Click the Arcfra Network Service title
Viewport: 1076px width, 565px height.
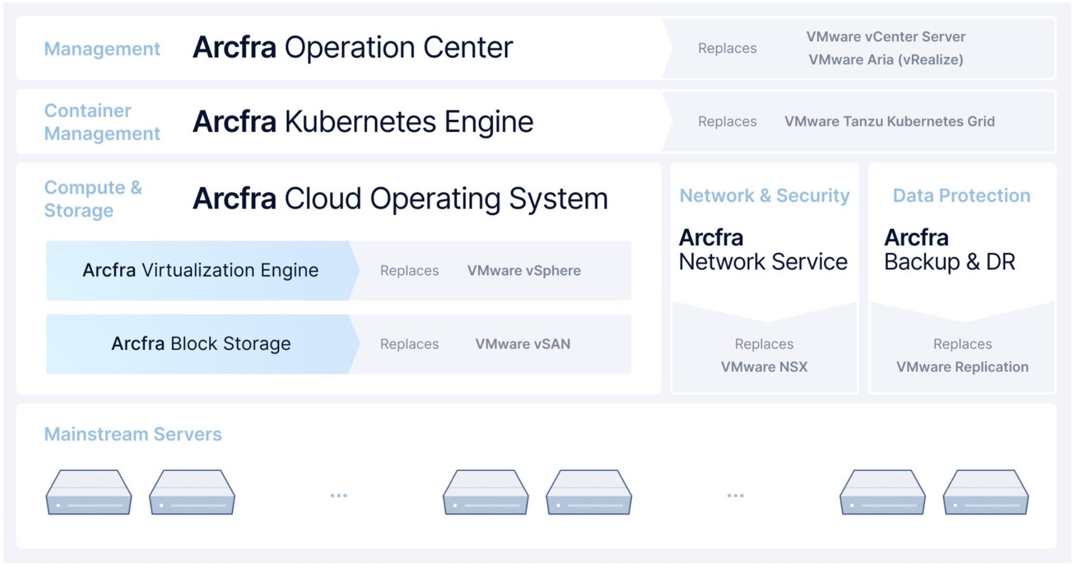(x=763, y=250)
